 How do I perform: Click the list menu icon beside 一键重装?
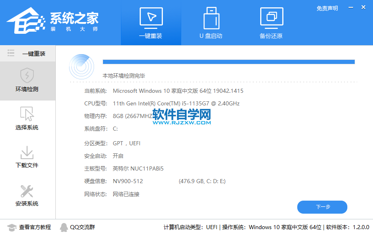coord(11,53)
